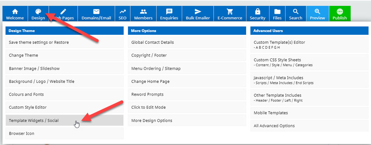Open E-Commerce shopping cart icon

point(230,11)
